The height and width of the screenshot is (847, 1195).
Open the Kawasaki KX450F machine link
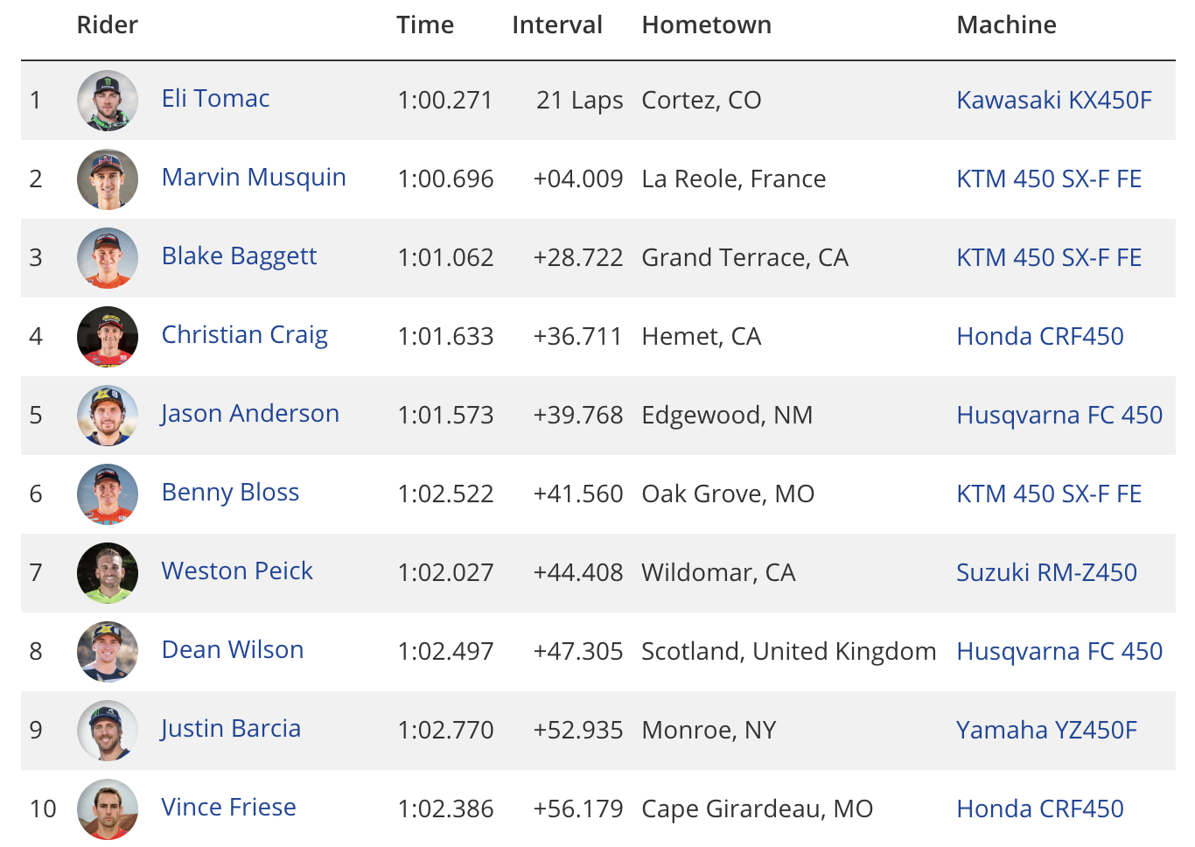coord(1054,100)
